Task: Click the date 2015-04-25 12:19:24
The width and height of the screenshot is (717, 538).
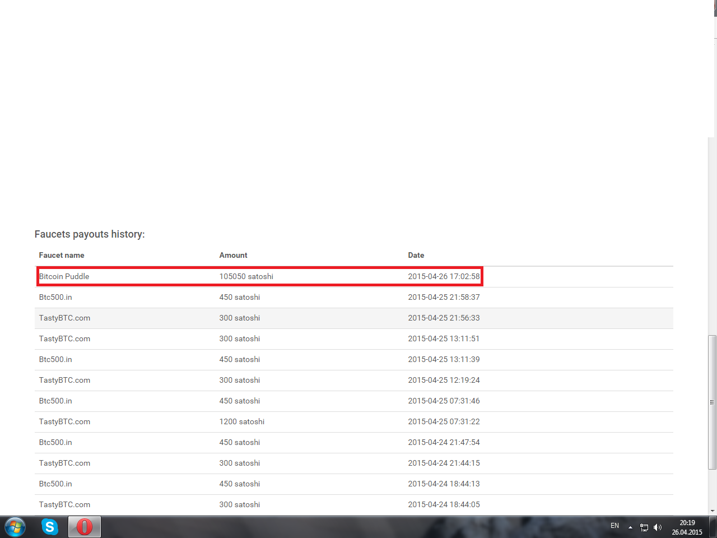Action: pyautogui.click(x=444, y=380)
